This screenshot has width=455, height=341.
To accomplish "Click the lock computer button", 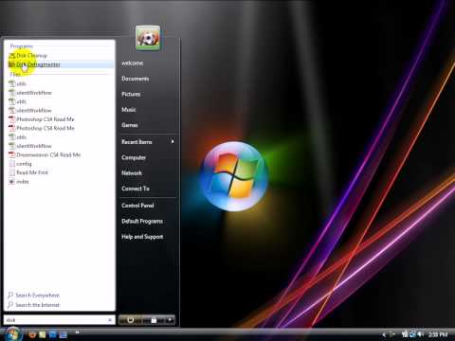I will [154, 320].
